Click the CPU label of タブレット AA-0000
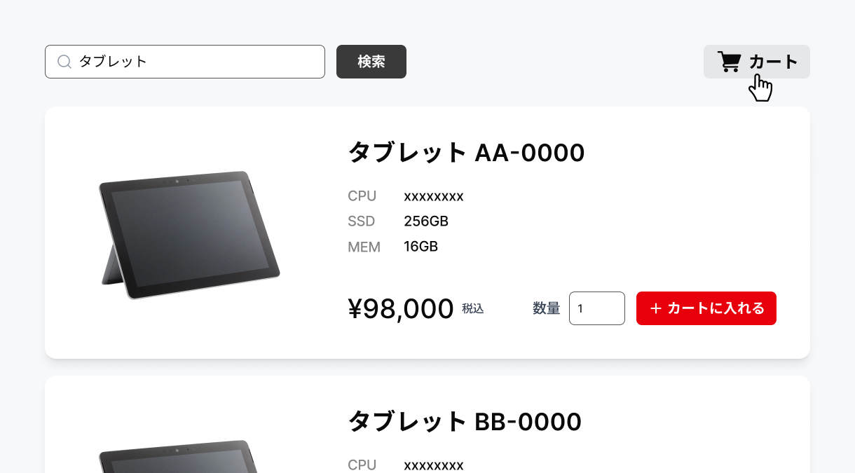 [362, 196]
